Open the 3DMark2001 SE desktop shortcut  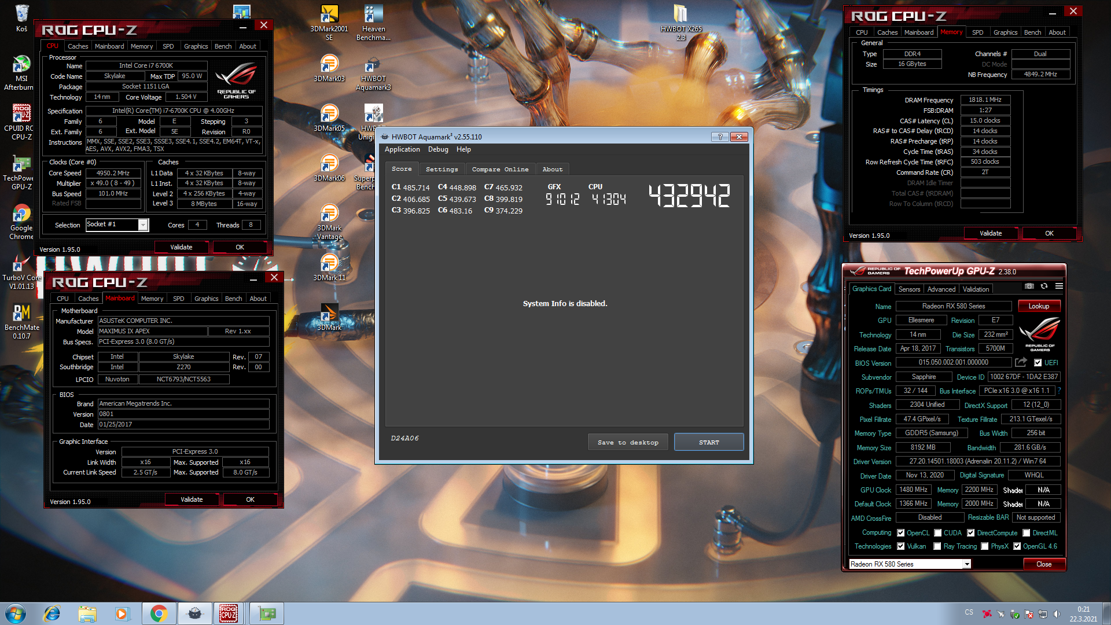click(x=329, y=22)
